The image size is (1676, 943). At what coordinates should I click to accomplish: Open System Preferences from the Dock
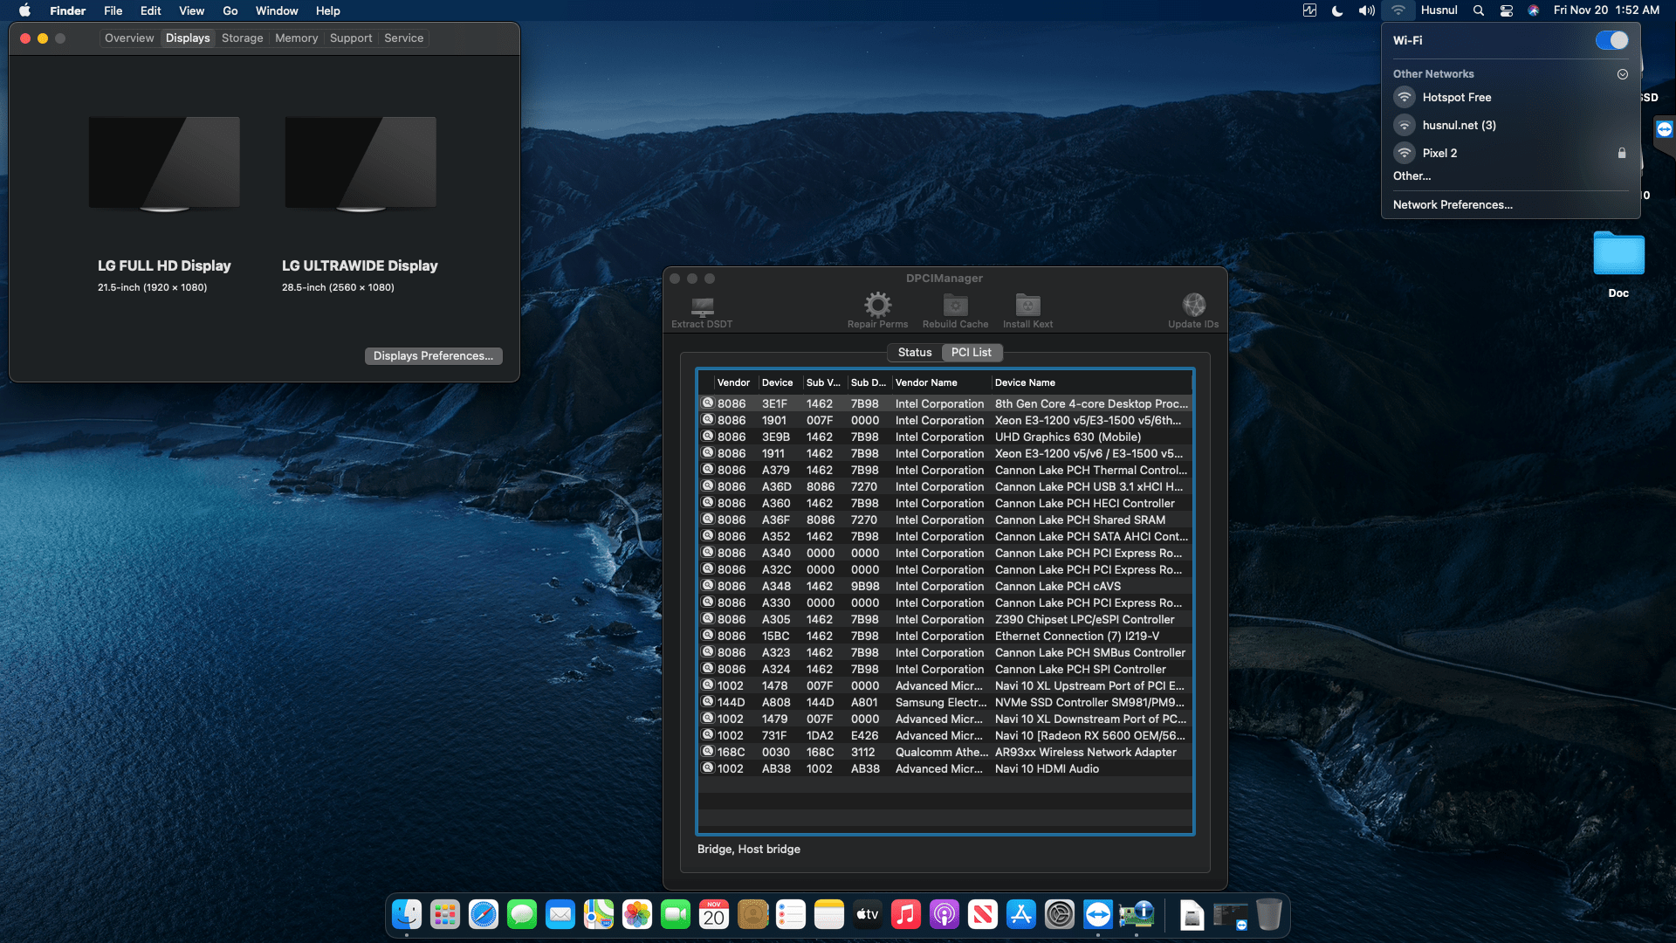pyautogui.click(x=1060, y=915)
